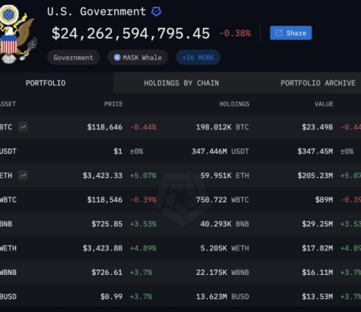Open the ETH asset row
The height and width of the screenshot is (312, 361).
(180, 176)
